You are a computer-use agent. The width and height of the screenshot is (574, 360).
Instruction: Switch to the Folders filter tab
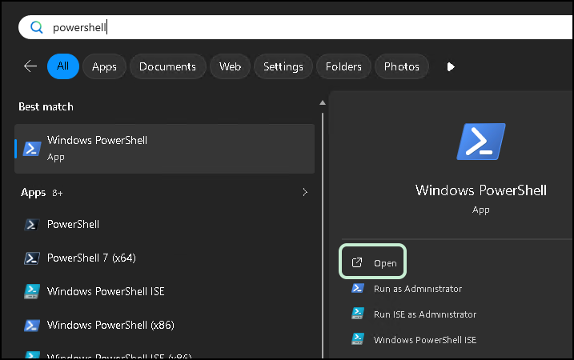[x=343, y=66]
